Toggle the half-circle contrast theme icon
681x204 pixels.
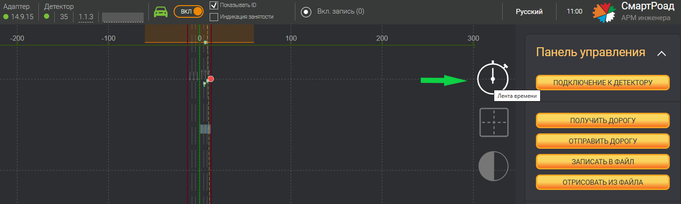[493, 167]
